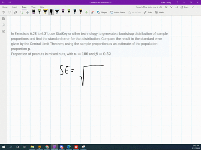The height and width of the screenshot is (150, 201).
Task: Open the Luke Finney account menu
Action: coord(166,2)
